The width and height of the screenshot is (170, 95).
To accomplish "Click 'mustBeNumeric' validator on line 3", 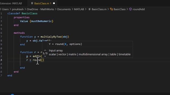I will 41,21.
